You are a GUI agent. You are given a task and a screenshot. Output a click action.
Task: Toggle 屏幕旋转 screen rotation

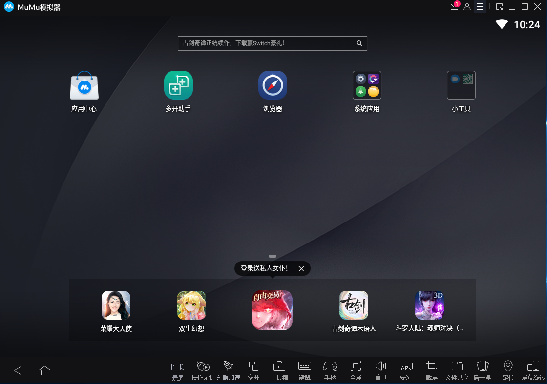533,370
